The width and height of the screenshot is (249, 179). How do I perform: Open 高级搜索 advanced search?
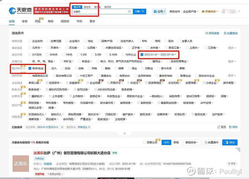(212, 33)
